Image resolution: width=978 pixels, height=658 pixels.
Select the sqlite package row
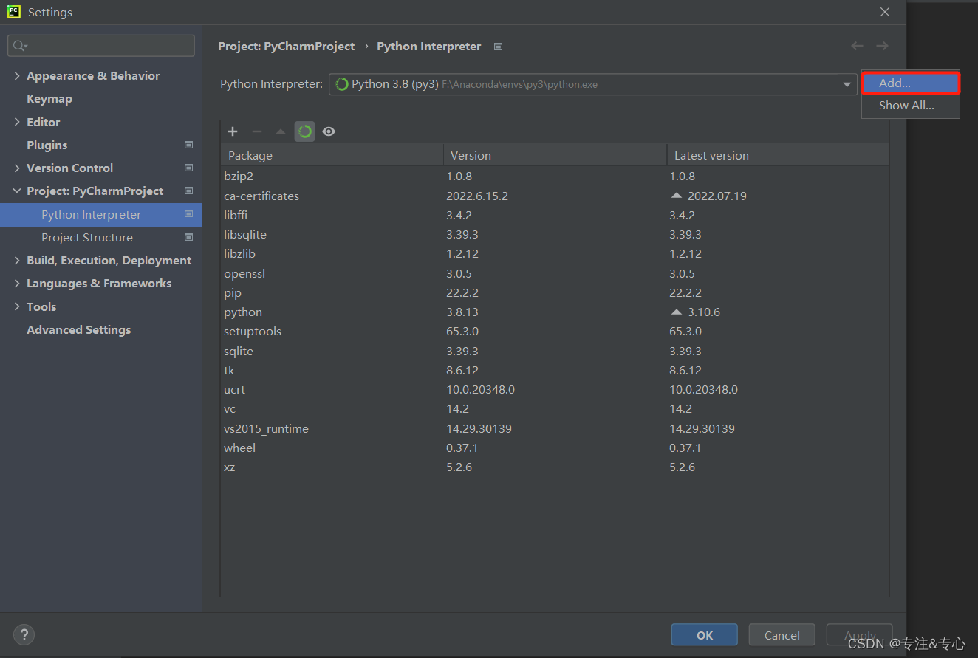point(555,351)
